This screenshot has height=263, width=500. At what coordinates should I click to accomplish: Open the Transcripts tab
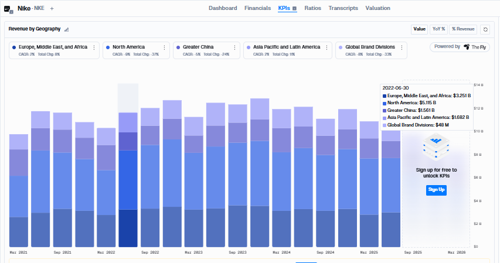[343, 8]
